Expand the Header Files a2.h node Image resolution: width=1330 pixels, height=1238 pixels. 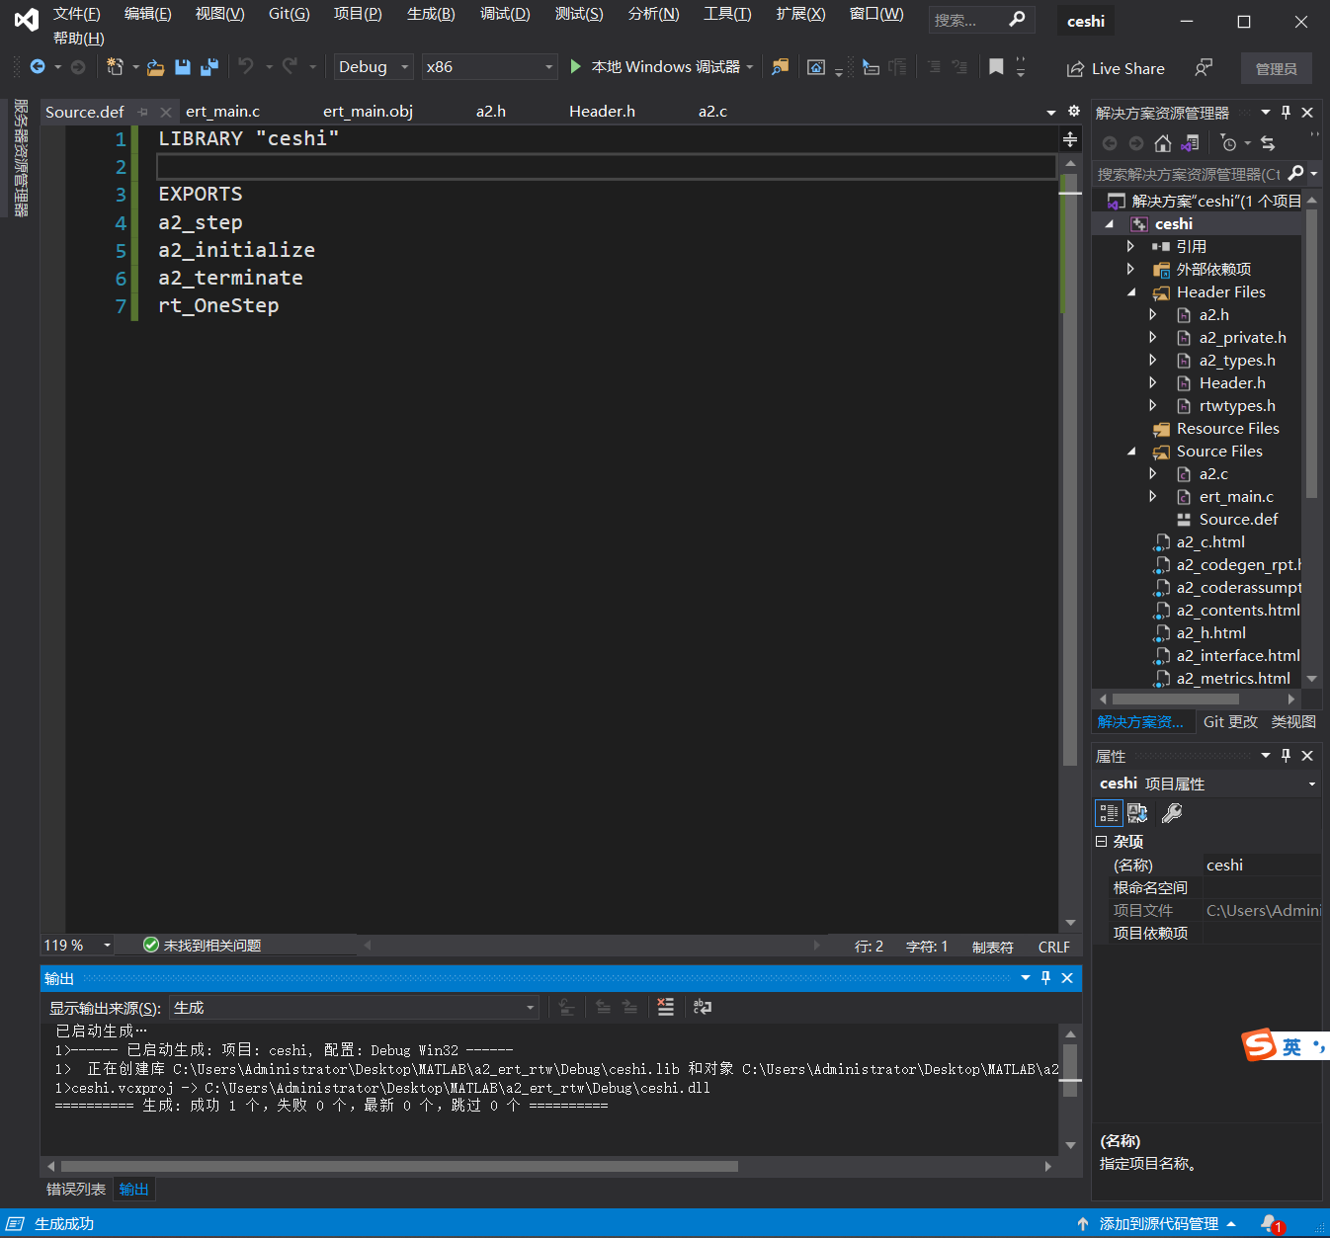(1153, 314)
